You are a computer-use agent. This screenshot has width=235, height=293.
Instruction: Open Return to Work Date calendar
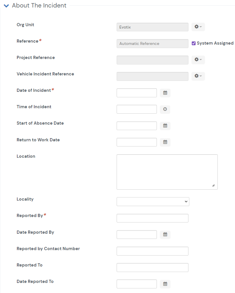[x=165, y=142]
